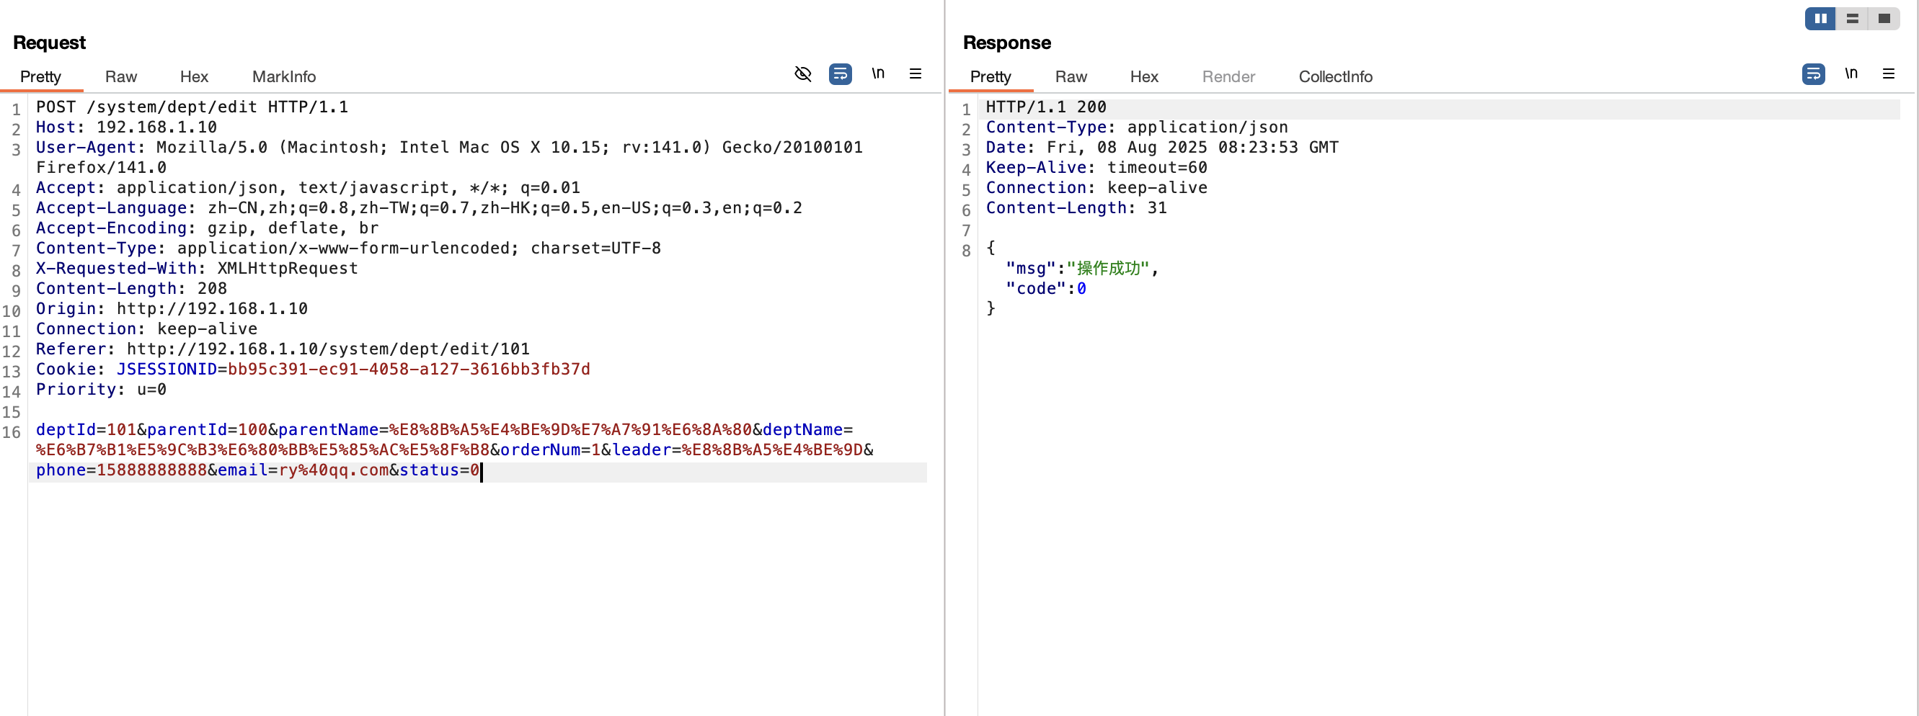Click the orderNum=1 body parameter
Image resolution: width=1919 pixels, height=716 pixels.
coord(551,449)
